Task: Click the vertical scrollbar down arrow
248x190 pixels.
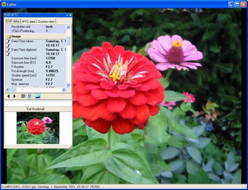Action: click(x=68, y=85)
